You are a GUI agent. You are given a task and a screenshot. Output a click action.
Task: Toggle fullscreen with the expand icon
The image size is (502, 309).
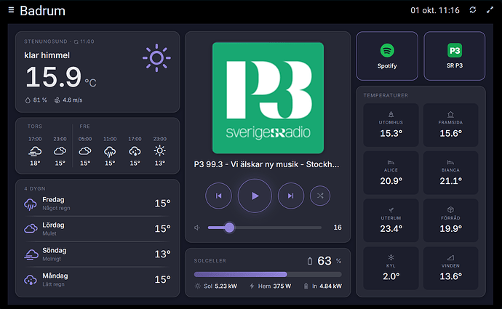(490, 10)
